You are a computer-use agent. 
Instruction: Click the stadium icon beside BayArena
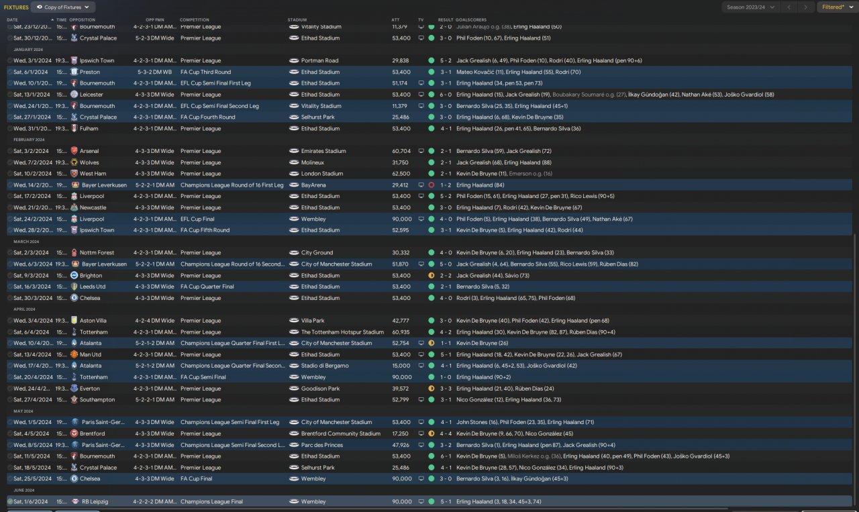coord(293,185)
